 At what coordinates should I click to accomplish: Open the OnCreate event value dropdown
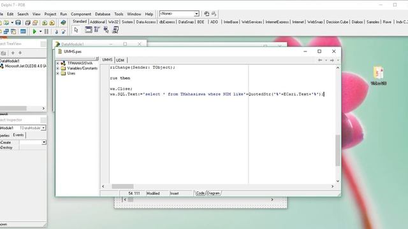coord(44,142)
